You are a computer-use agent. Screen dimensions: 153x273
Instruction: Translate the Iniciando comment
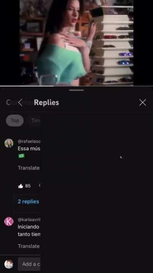coord(29,246)
